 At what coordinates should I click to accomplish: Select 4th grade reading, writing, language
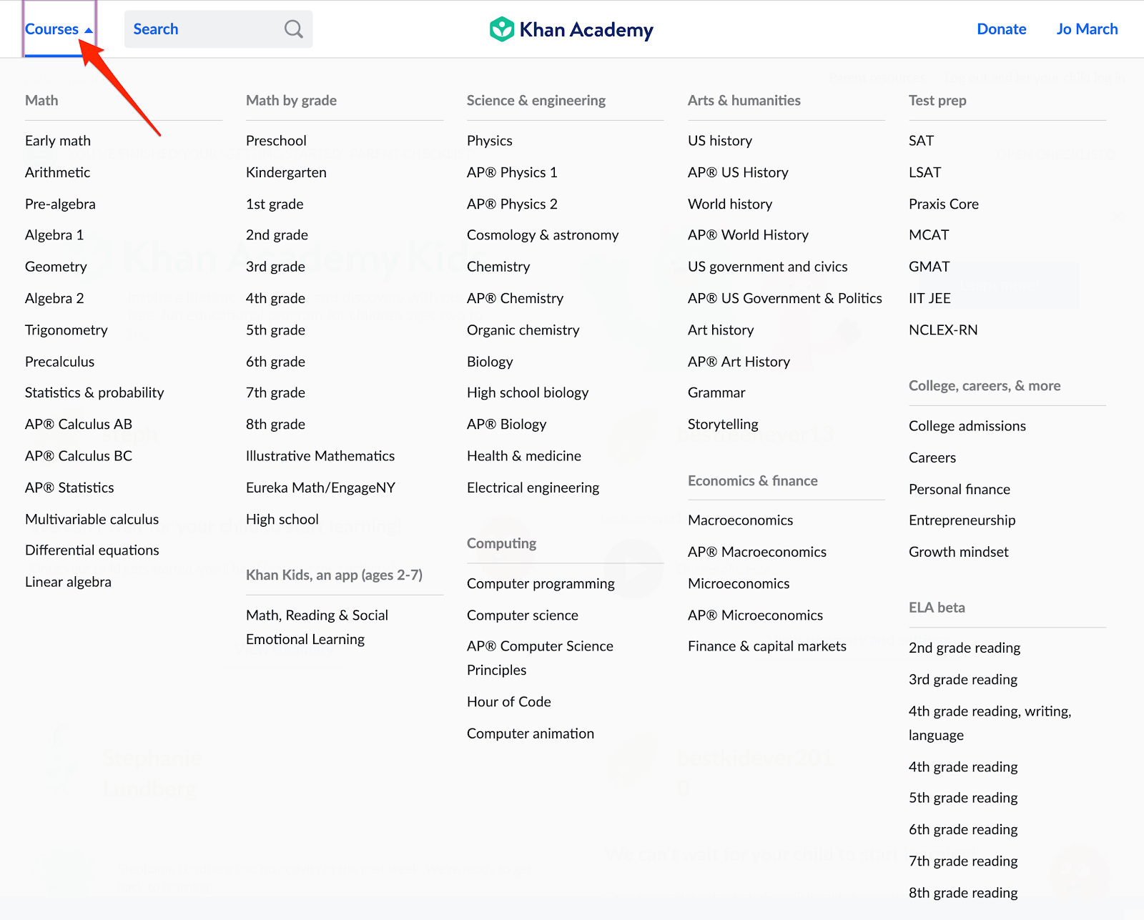click(990, 723)
